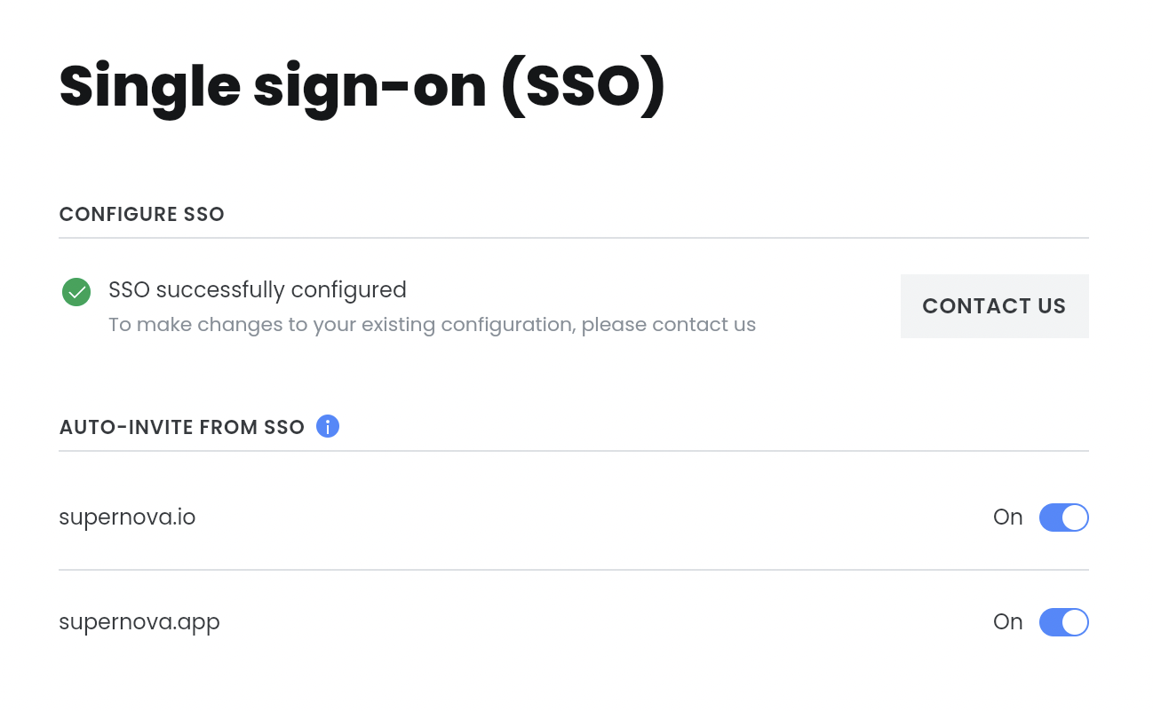Click the white knob on supernova.io switch
1153x711 pixels.
pyautogui.click(x=1075, y=517)
